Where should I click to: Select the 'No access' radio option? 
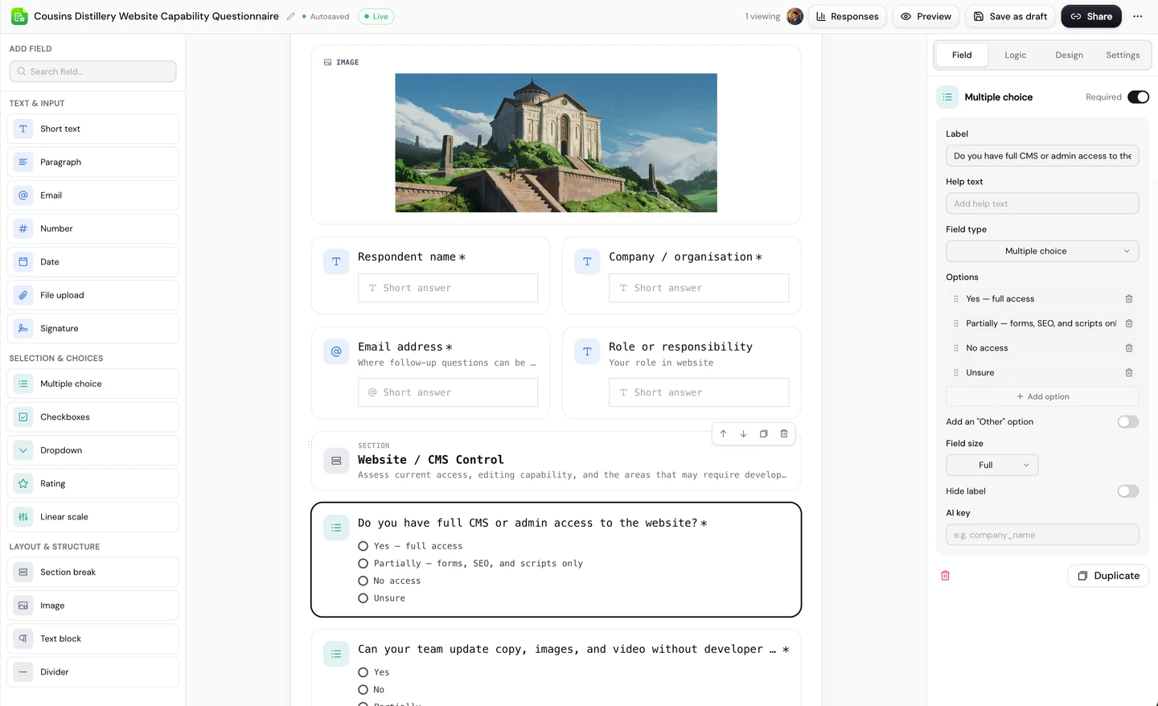pyautogui.click(x=363, y=581)
